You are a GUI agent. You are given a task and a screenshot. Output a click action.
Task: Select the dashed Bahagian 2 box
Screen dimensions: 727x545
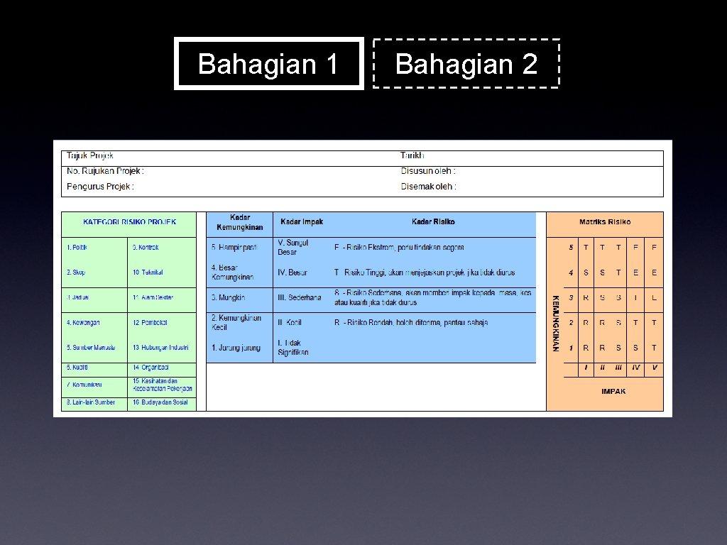tap(466, 63)
